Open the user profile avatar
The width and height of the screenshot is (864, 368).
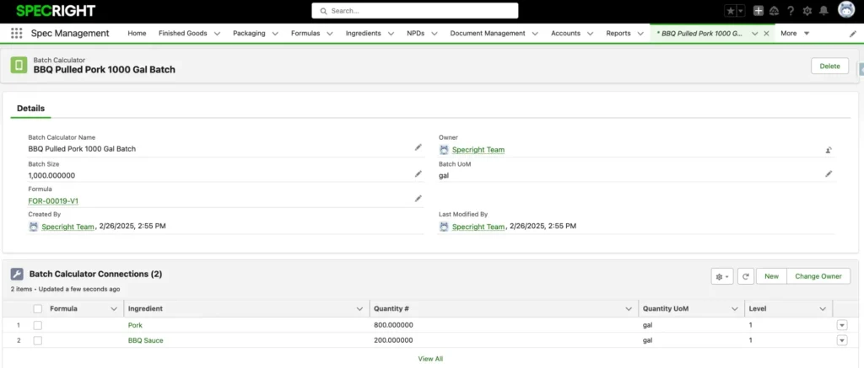[845, 10]
